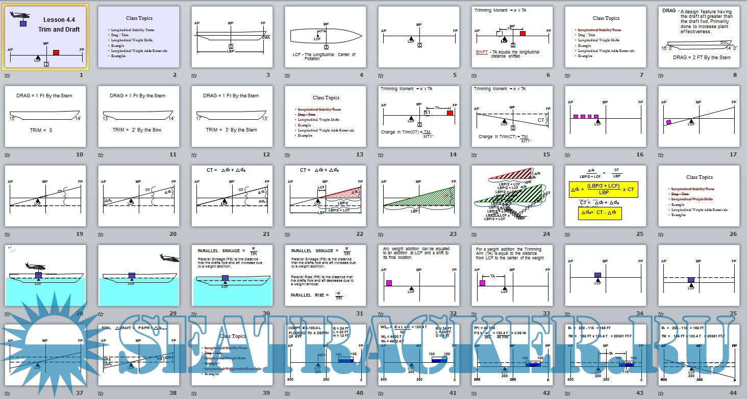Select the slide showing DRAG = 2 FT By the Stern

click(x=699, y=37)
